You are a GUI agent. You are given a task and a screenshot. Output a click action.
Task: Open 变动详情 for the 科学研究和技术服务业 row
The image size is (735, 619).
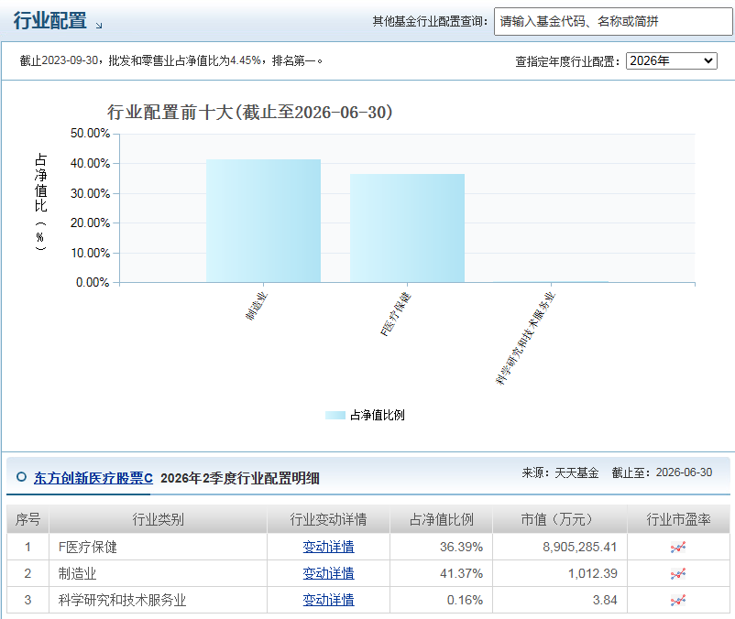329,601
